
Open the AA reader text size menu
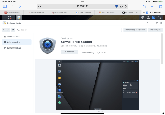[x=40, y=7]
